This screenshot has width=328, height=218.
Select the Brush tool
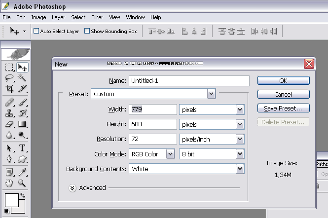tap(22, 102)
